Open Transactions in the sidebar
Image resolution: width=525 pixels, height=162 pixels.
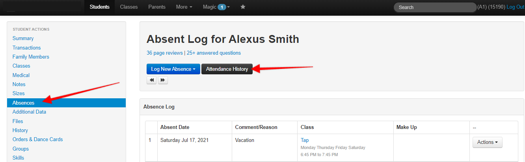point(26,48)
